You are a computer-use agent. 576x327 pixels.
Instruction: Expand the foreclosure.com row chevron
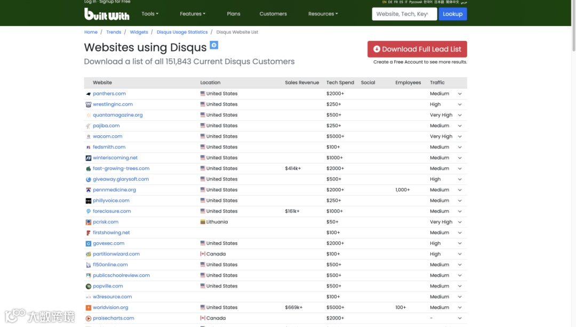460,211
